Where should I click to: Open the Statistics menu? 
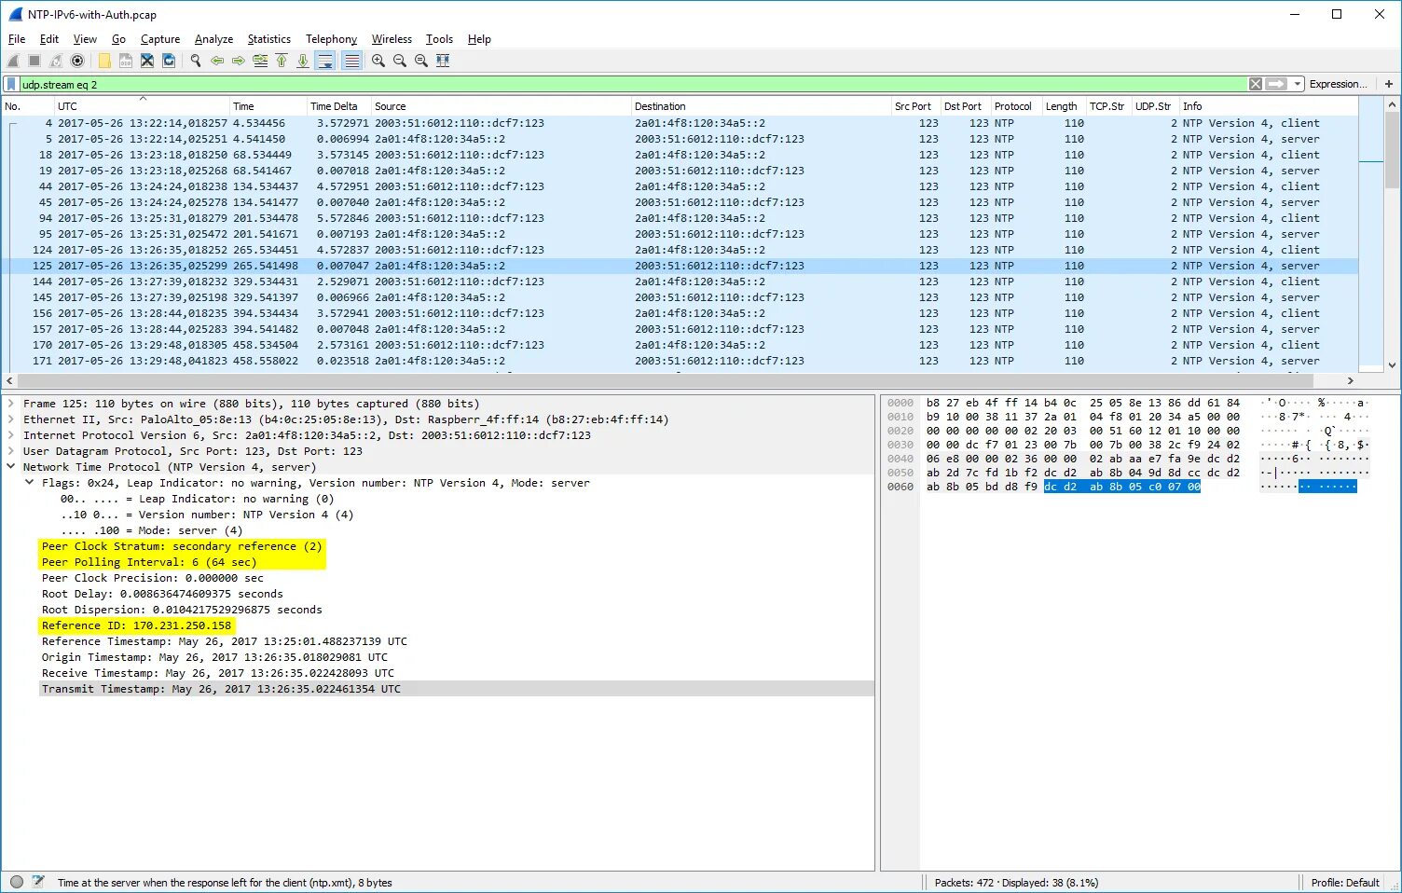click(x=269, y=39)
